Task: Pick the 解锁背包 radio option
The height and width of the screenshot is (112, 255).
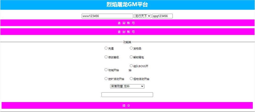Action: pos(131,57)
